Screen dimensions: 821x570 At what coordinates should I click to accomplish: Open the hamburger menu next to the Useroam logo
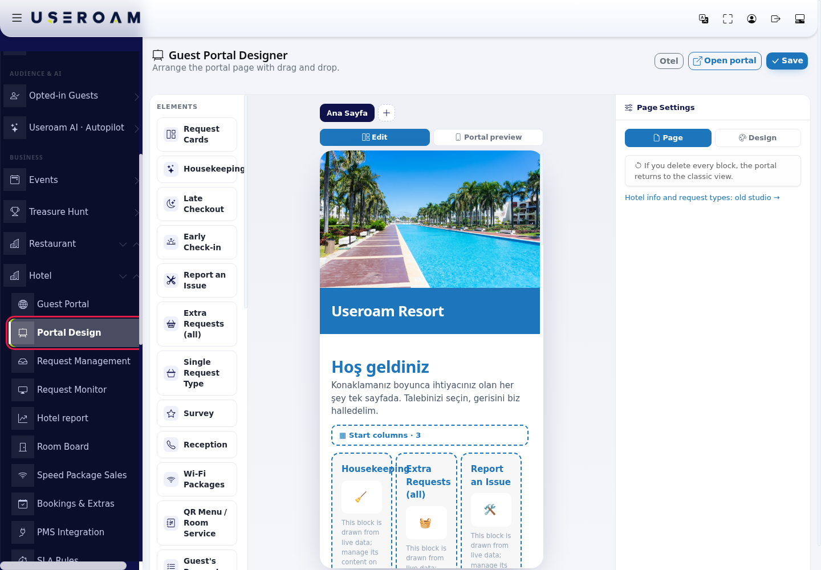pos(17,18)
